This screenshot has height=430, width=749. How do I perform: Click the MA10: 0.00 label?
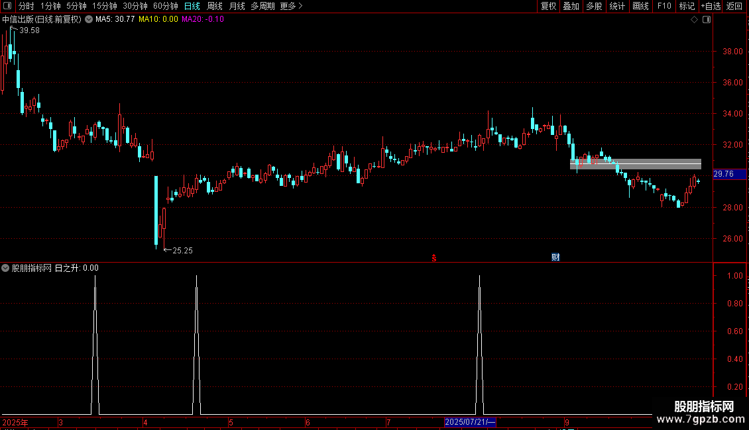coord(158,19)
